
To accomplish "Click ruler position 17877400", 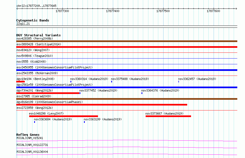I will 113,11.
